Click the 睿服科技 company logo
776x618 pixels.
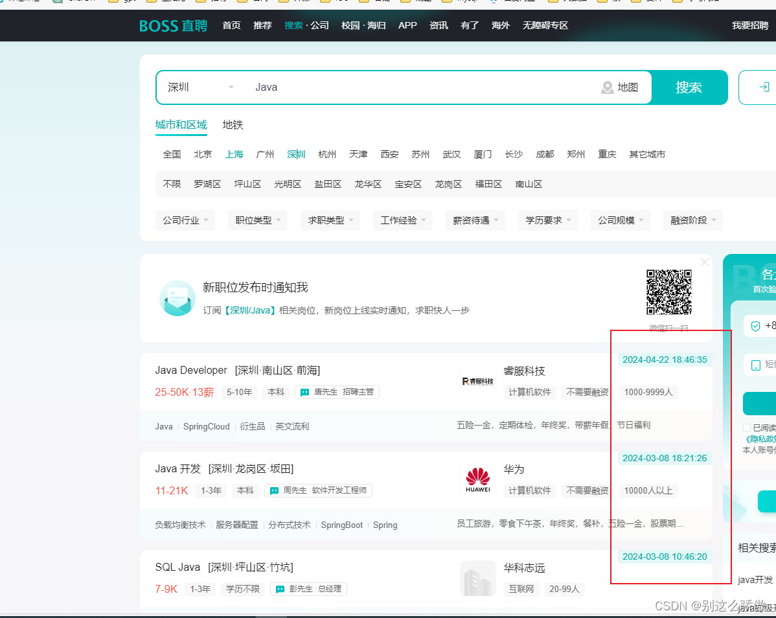point(478,382)
